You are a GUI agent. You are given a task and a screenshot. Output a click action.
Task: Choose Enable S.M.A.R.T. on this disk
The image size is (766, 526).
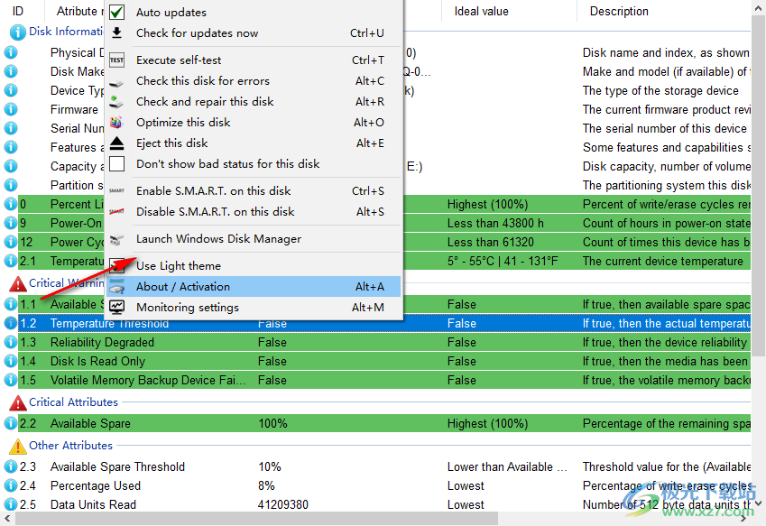click(x=213, y=191)
